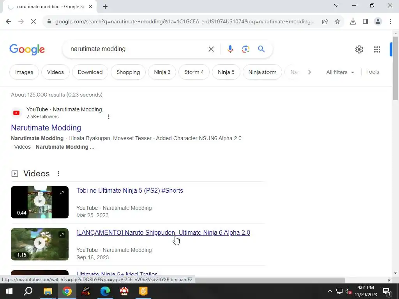
Task: Open File Explorer from the taskbar
Action: [48, 291]
